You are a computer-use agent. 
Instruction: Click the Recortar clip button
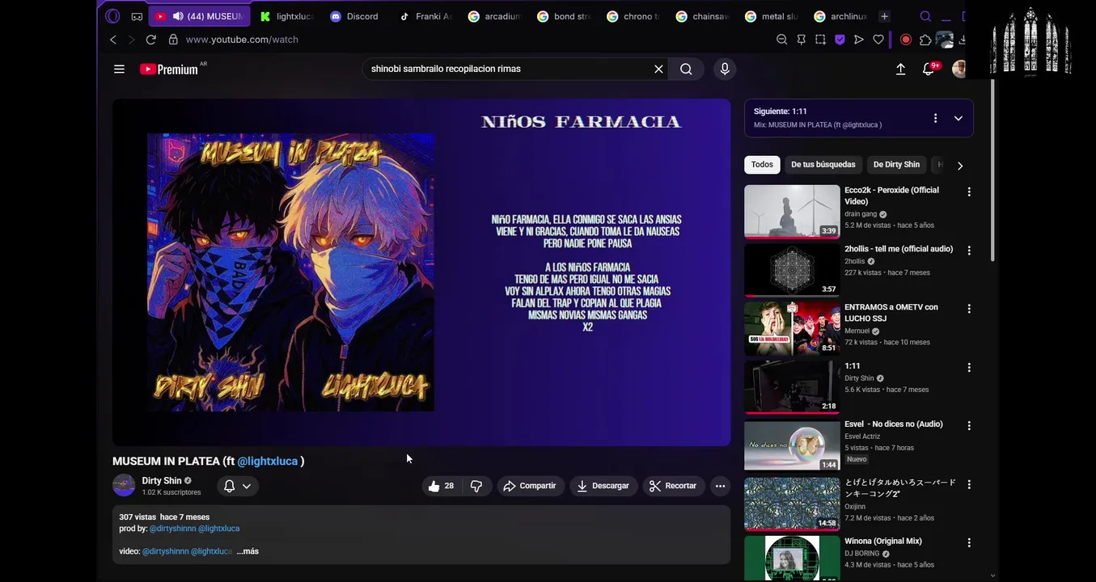point(673,486)
